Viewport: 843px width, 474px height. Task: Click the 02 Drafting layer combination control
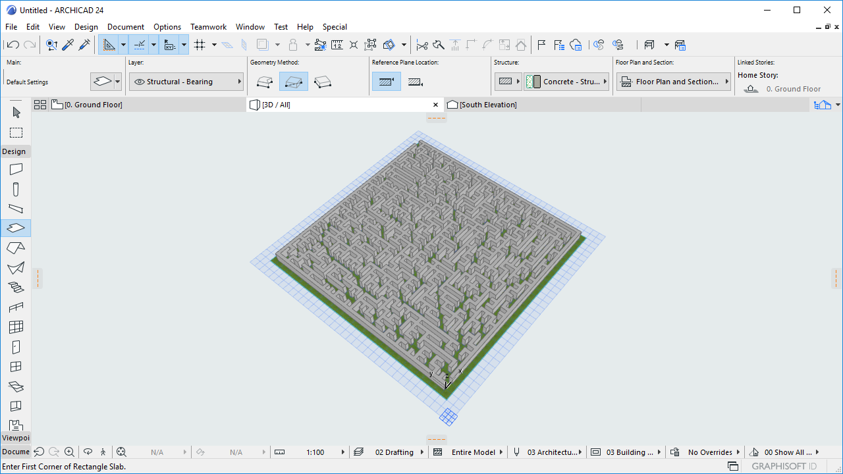[394, 452]
